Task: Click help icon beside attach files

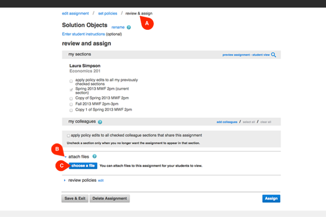Action: coord(95,156)
